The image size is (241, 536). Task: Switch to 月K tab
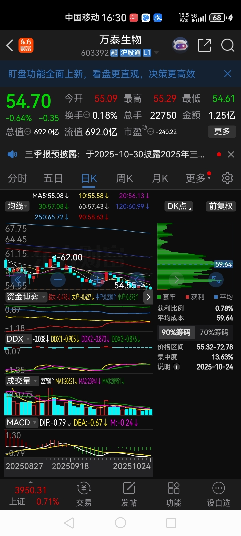coord(160,178)
